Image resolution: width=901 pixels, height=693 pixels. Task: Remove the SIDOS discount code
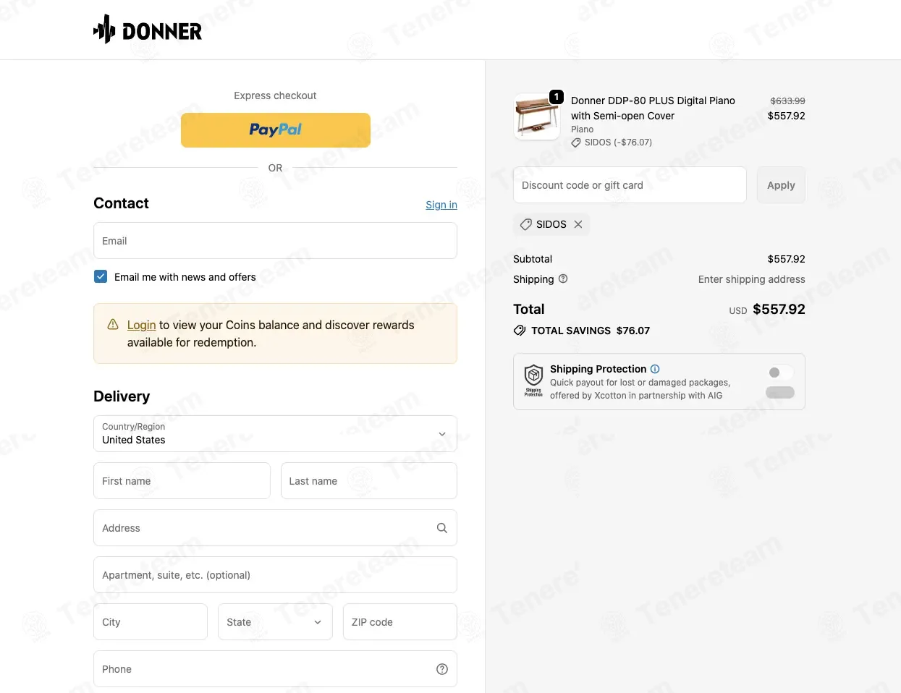click(578, 224)
